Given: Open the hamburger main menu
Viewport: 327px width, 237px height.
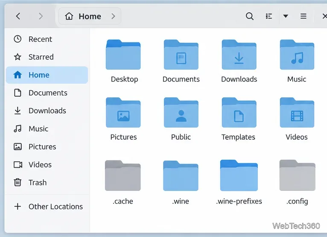Looking at the screenshot, I should tap(303, 16).
